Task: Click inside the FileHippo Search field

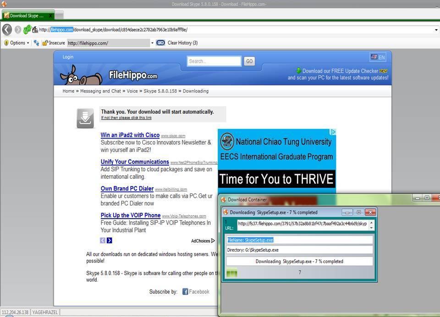Action: (x=214, y=61)
